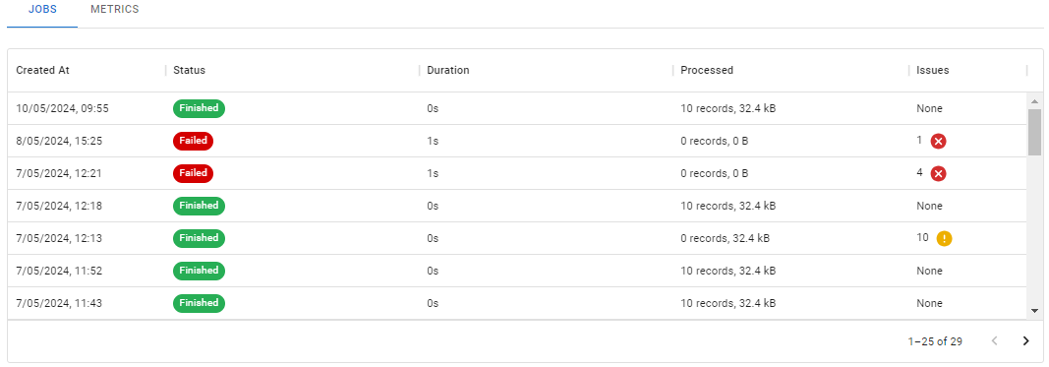Switch to the Metrics tab
Image resolution: width=1049 pixels, height=367 pixels.
click(x=115, y=10)
